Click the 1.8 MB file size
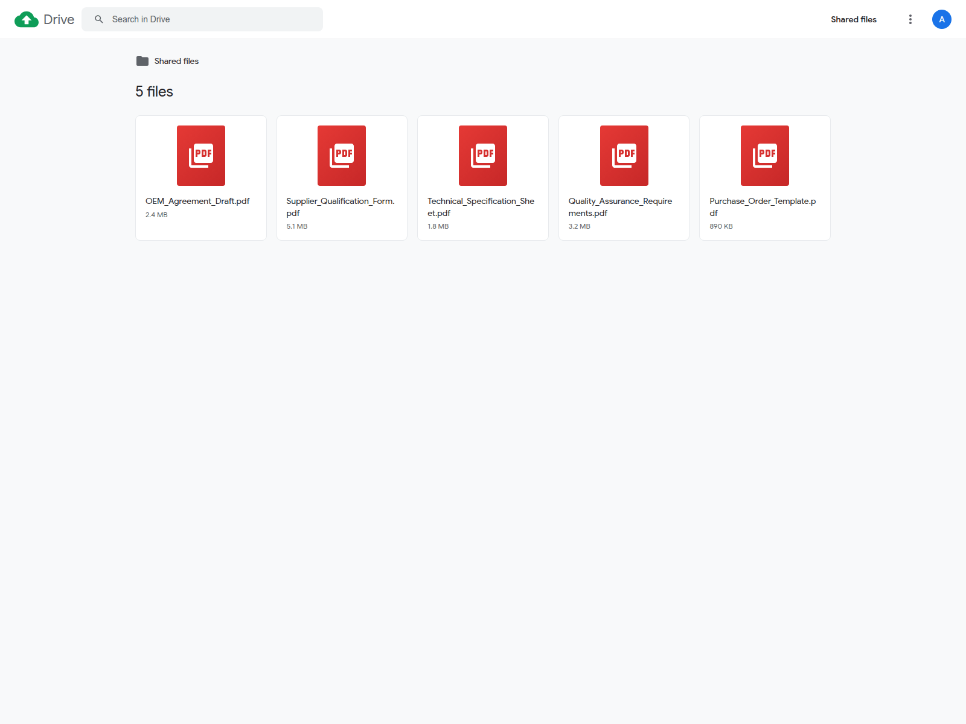This screenshot has height=724, width=966. pos(438,226)
